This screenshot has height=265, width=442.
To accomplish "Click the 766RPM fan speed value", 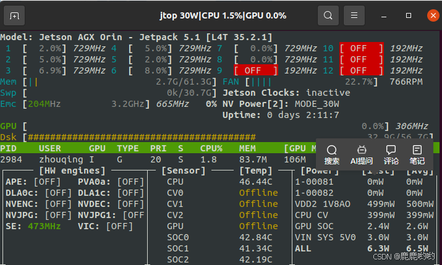I will pyautogui.click(x=406, y=82).
